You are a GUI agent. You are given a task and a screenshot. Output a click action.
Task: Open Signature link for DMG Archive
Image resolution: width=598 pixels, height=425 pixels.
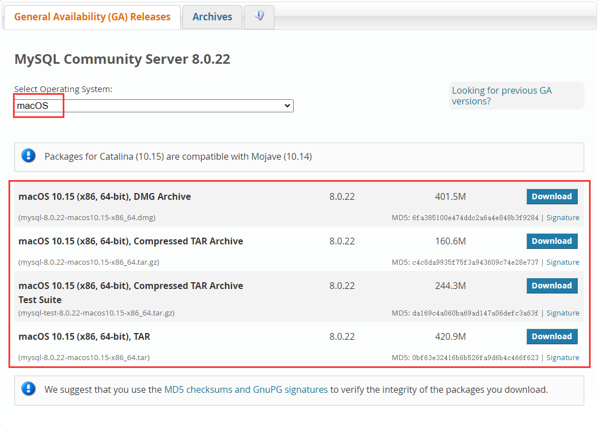(562, 218)
